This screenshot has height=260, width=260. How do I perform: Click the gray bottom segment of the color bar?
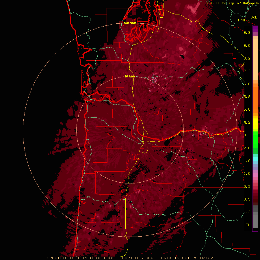click(x=255, y=220)
